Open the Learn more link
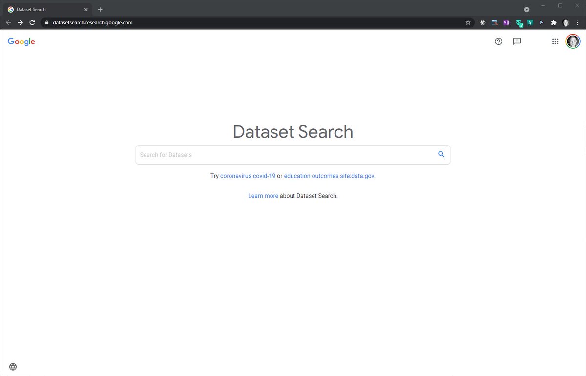Screen dimensions: 586x376 coord(263,196)
